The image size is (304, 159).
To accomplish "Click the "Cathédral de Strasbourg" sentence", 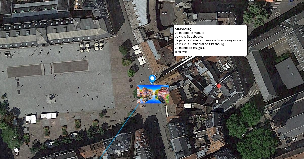I will (200, 44).
